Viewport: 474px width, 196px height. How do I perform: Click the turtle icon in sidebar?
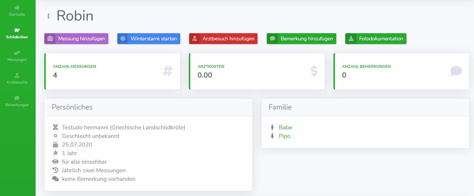pos(17,30)
